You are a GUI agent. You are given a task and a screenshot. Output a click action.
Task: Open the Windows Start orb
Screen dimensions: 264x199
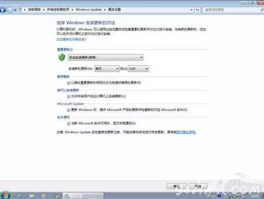click(5, 195)
